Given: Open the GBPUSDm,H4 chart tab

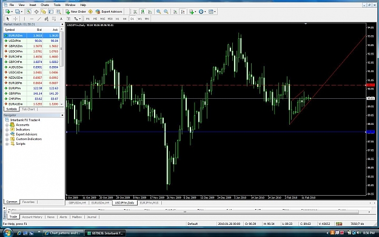Looking at the screenshot, I should coord(77,203).
